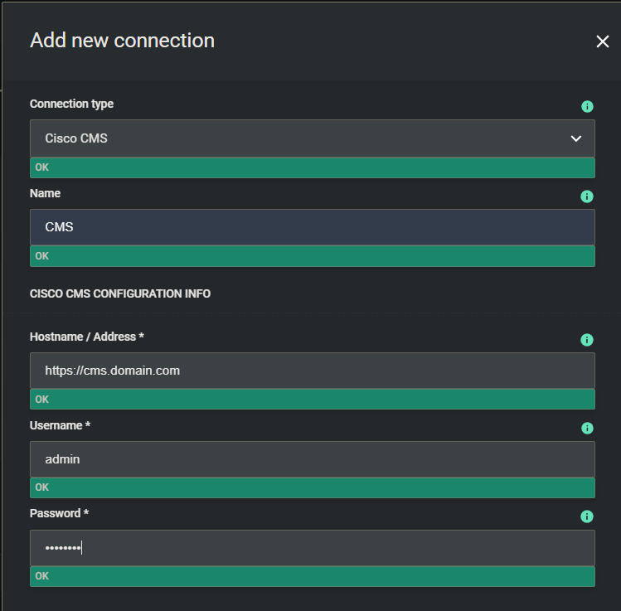621x611 pixels.
Task: Click the info icon beside Name
Action: coord(587,196)
